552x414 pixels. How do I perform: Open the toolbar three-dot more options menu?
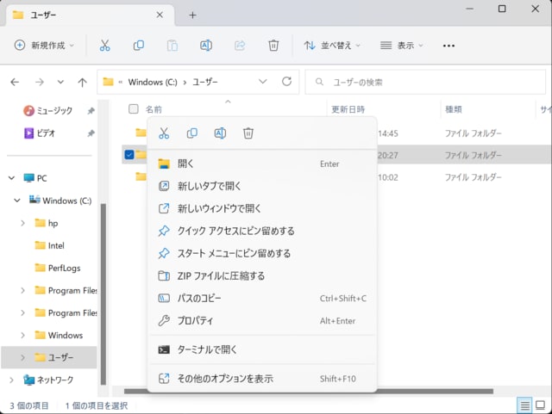[x=448, y=46]
